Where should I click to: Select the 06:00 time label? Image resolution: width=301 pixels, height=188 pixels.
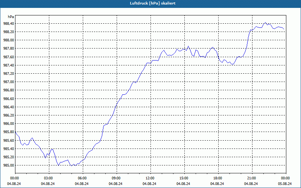(x=82, y=178)
